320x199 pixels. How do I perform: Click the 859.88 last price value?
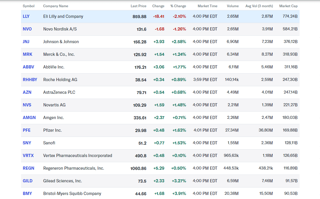pyautogui.click(x=139, y=16)
